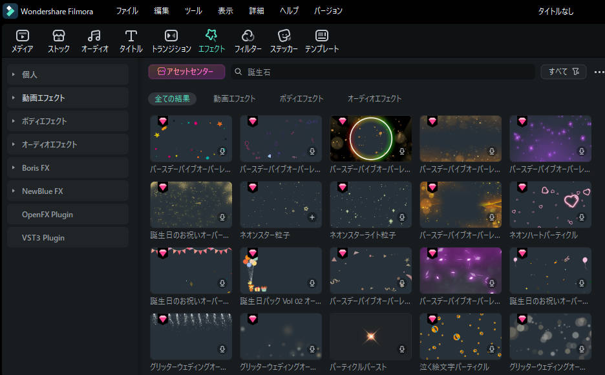This screenshot has width=605, height=375.
Task: Switch to the 動画エフェクト results tab
Action: click(234, 99)
